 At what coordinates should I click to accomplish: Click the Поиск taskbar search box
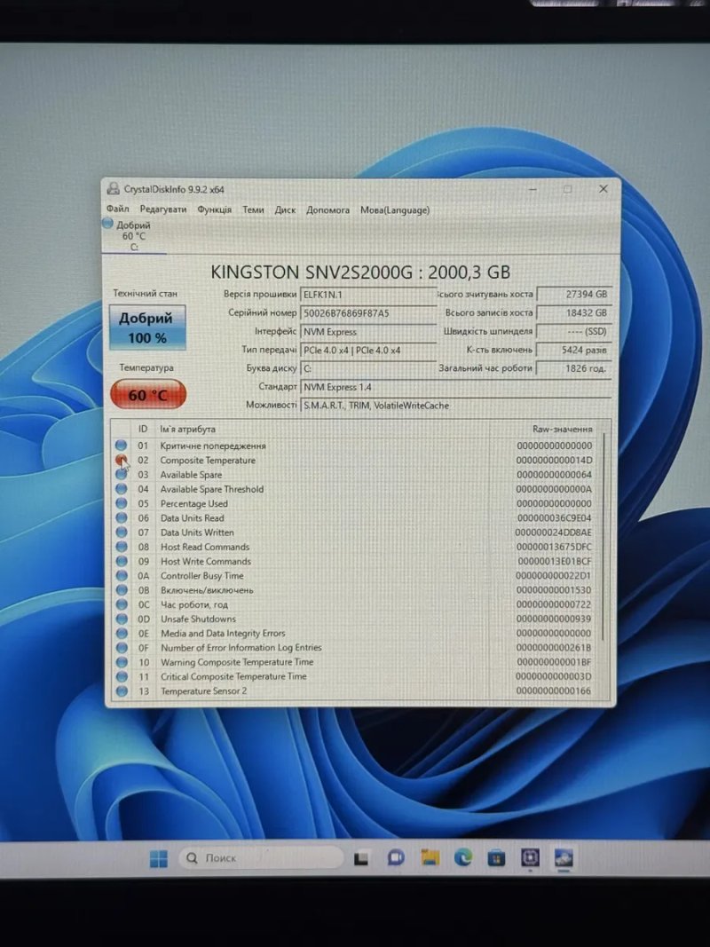pyautogui.click(x=261, y=857)
